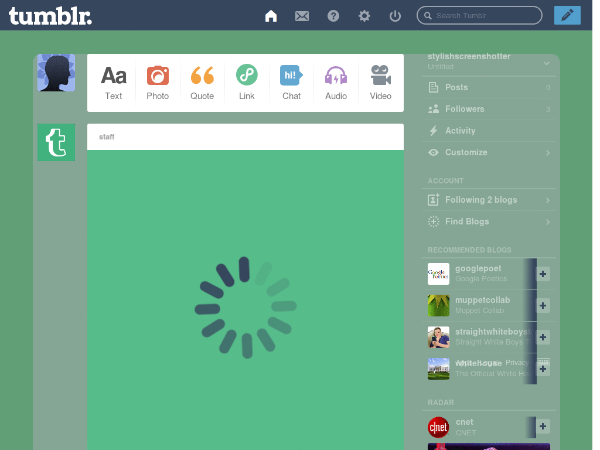Follow muppetcollab with the plus button
This screenshot has width=600, height=450.
(543, 306)
